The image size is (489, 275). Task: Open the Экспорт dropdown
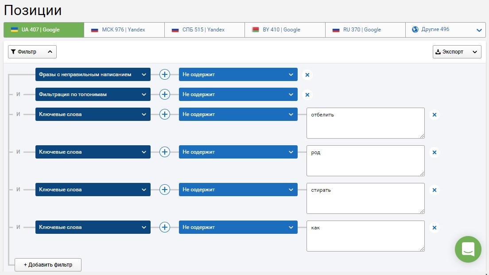click(x=457, y=52)
